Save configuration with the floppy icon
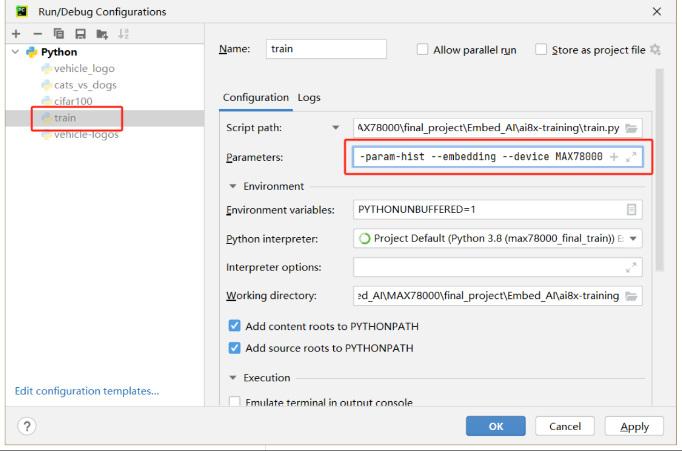This screenshot has height=451, width=682. pyautogui.click(x=80, y=34)
